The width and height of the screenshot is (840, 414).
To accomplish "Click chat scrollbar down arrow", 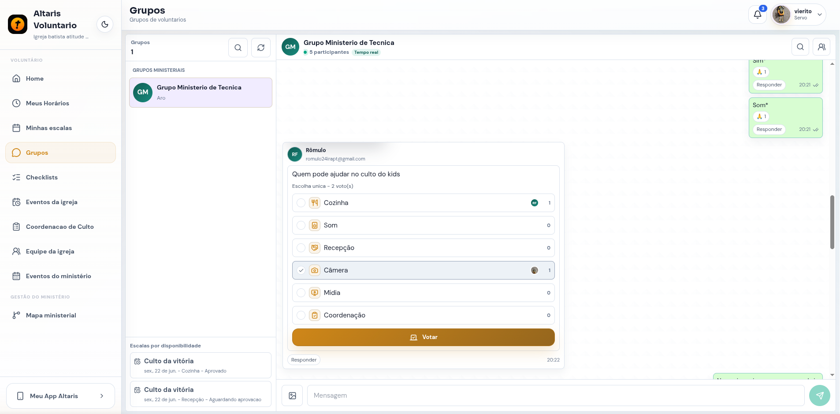I will coord(832,375).
